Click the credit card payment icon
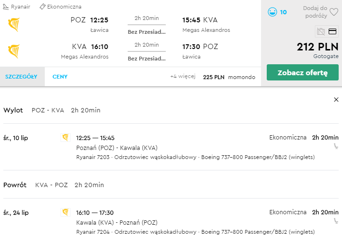The image size is (342, 239). pyautogui.click(x=333, y=32)
